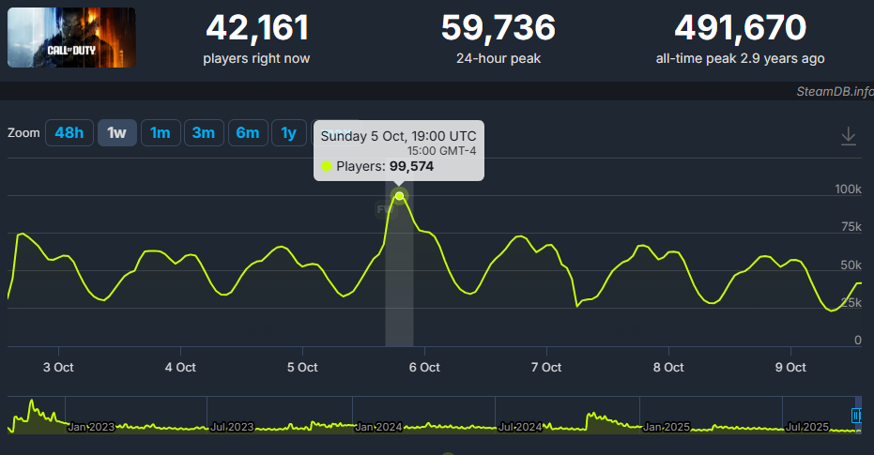
Task: Jump to Jan 2024 in the navigator timeline
Action: pos(378,427)
